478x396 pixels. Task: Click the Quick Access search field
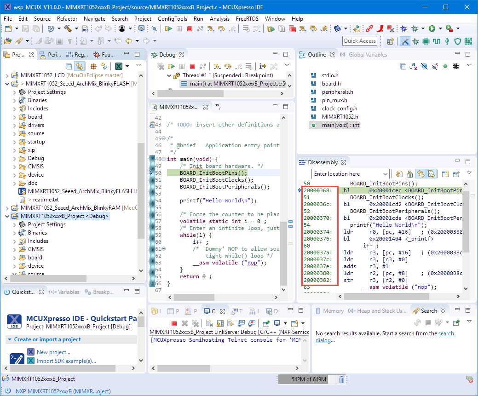pos(360,41)
